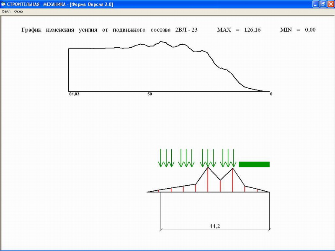Close the Ферма Версия 2.0 window
This screenshot has height=251, width=335.
coord(331,4)
